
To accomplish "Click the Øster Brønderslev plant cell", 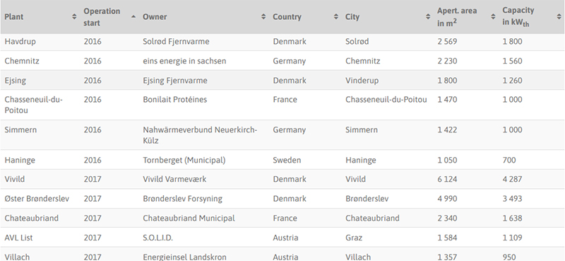I will tap(37, 199).
